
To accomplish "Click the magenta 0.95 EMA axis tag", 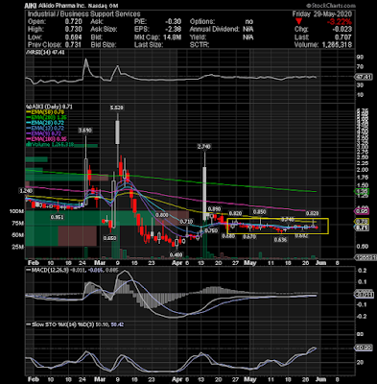I will point(362,211).
